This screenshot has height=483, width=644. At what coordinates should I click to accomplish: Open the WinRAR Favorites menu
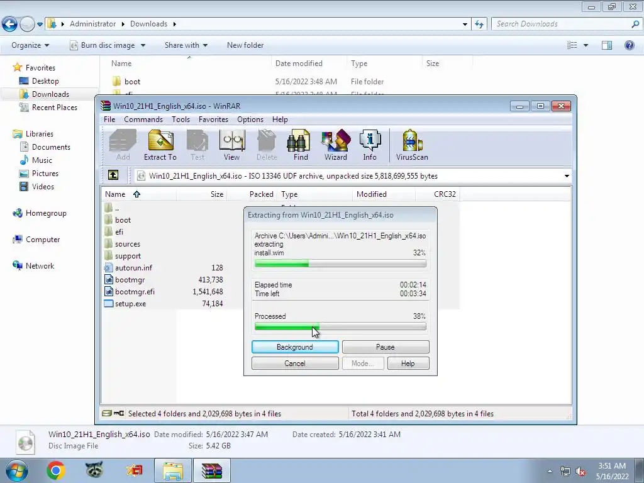coord(213,119)
